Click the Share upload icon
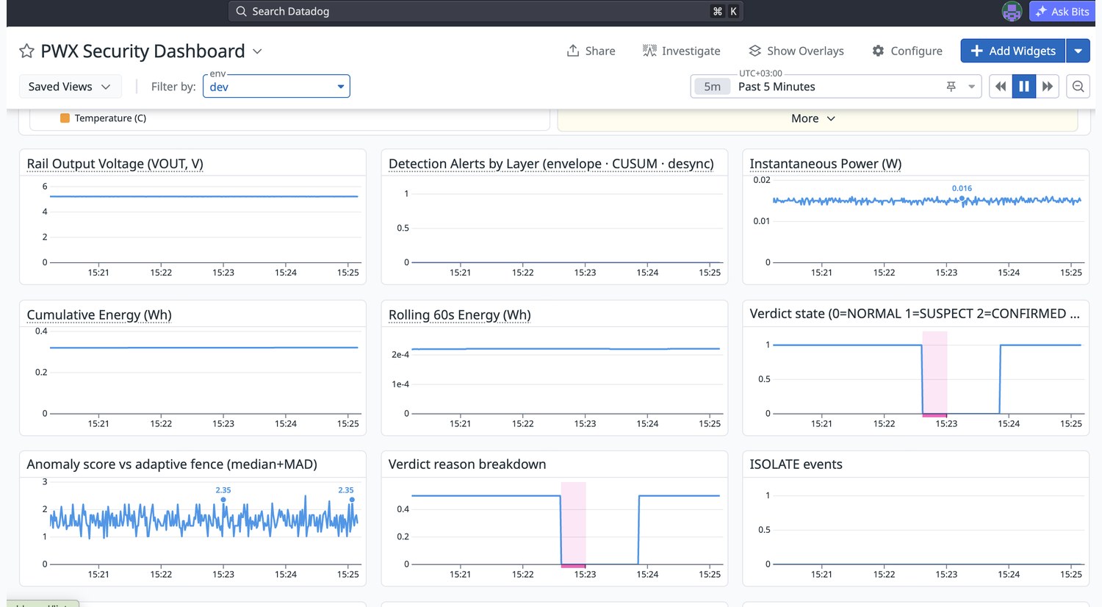The height and width of the screenshot is (607, 1102). (x=573, y=51)
